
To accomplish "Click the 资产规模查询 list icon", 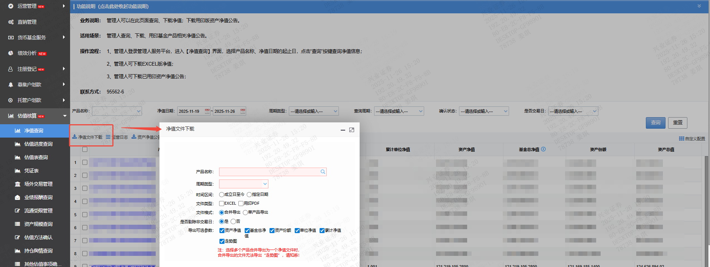I will (x=17, y=224).
